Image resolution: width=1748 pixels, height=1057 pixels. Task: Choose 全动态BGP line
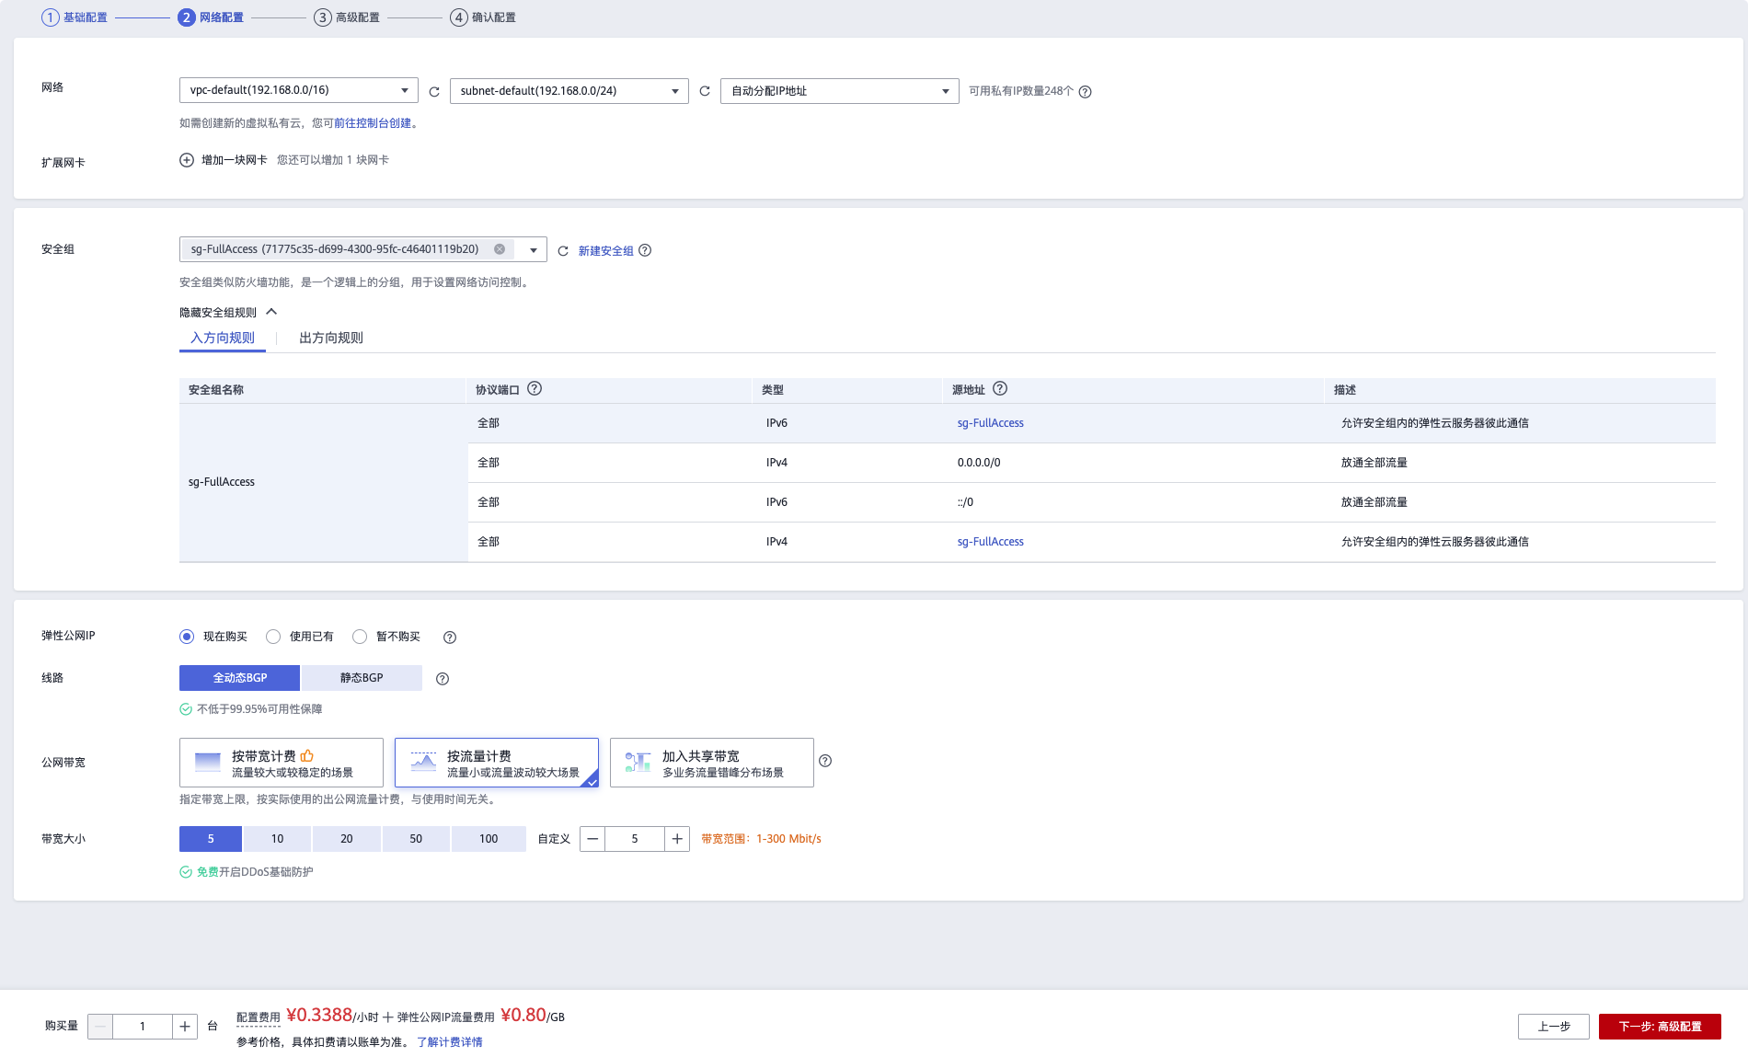pyautogui.click(x=239, y=678)
